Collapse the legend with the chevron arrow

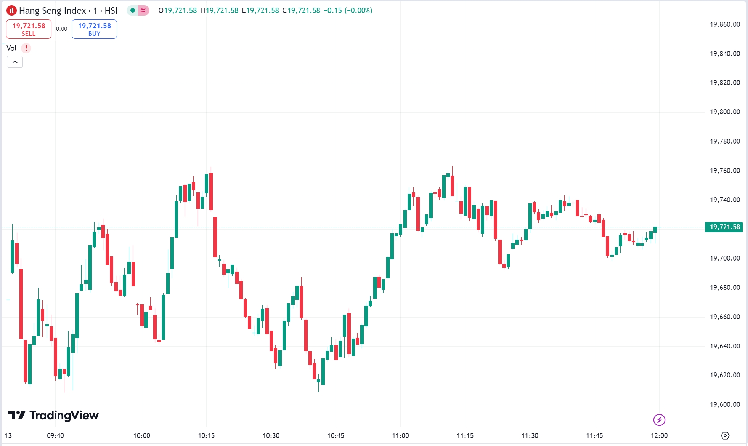coord(14,62)
